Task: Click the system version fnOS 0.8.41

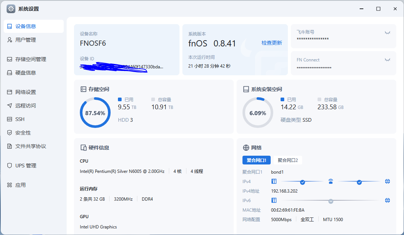Action: click(212, 43)
